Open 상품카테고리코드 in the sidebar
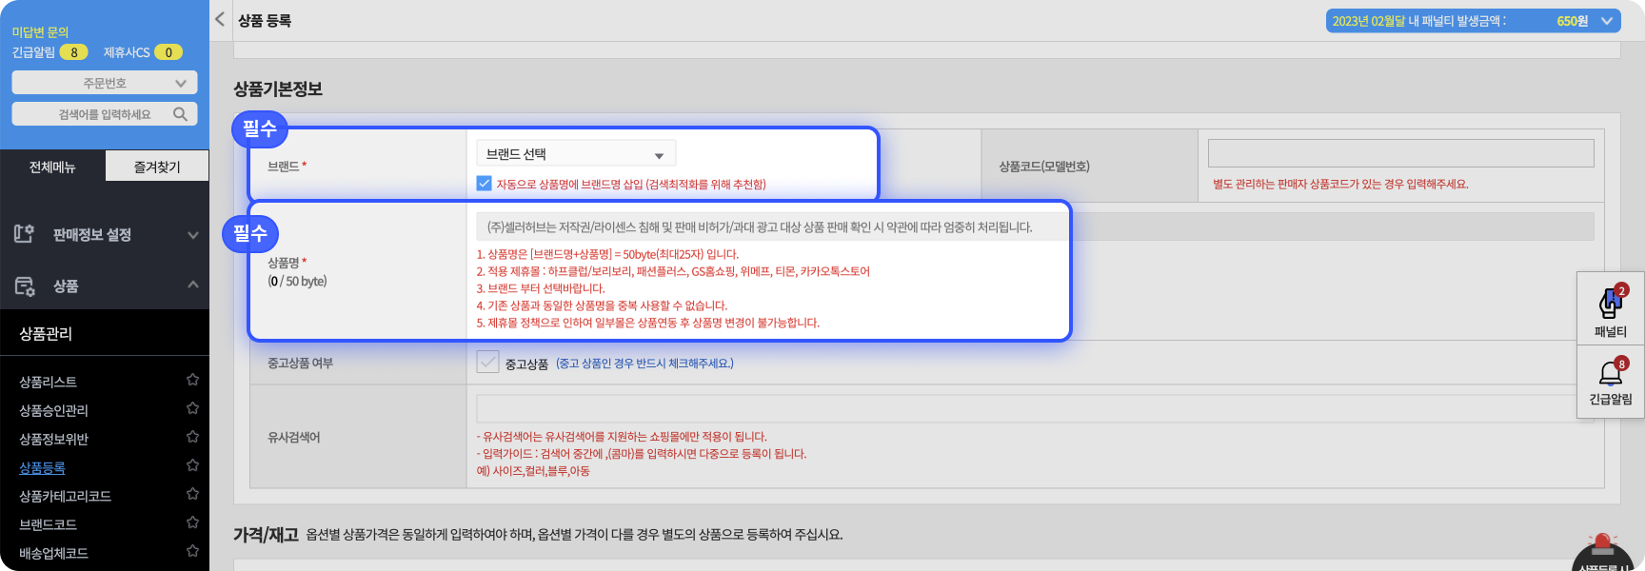Image resolution: width=1645 pixels, height=571 pixels. 66,496
